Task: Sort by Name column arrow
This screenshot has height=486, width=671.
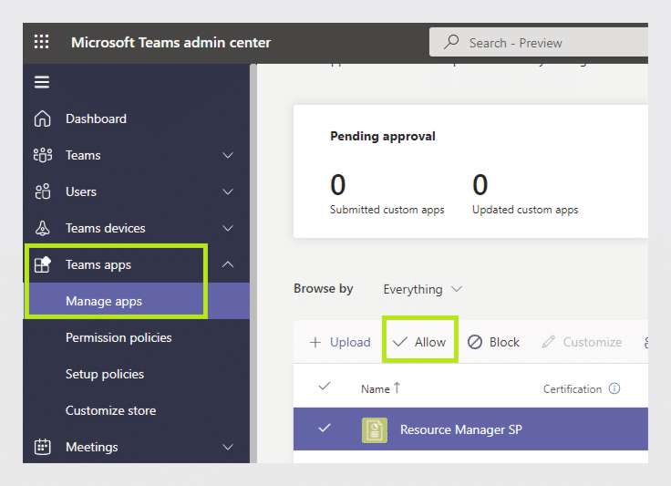Action: click(x=397, y=388)
